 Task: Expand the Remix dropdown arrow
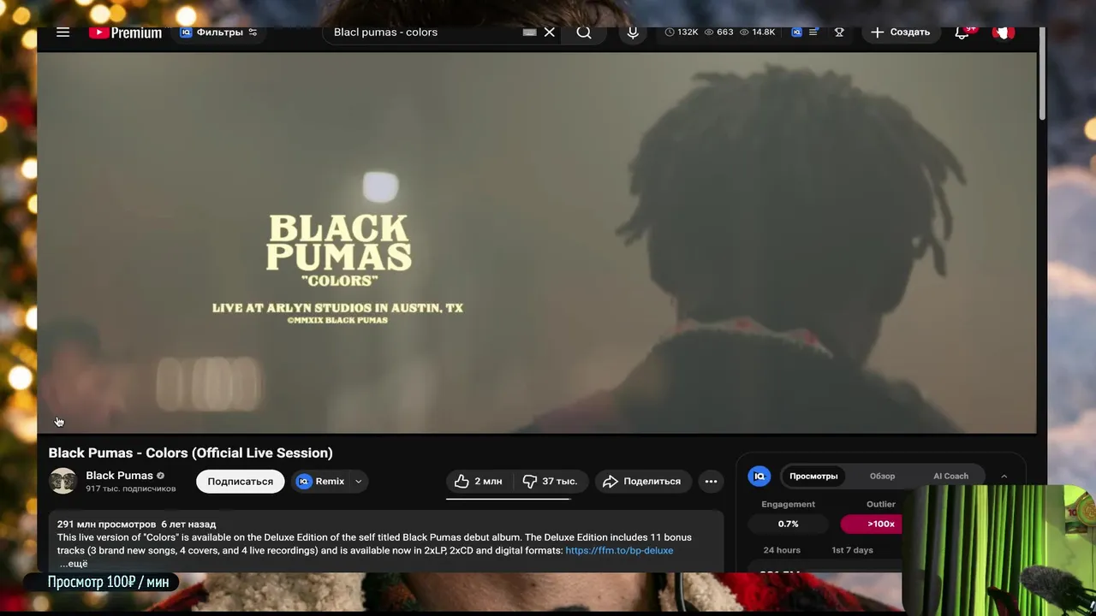[x=358, y=481]
